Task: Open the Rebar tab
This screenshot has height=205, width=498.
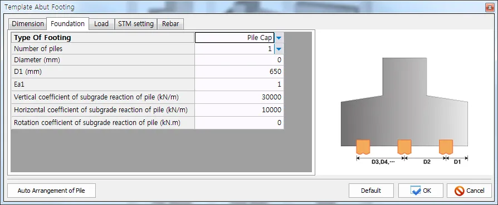Action: (x=170, y=24)
